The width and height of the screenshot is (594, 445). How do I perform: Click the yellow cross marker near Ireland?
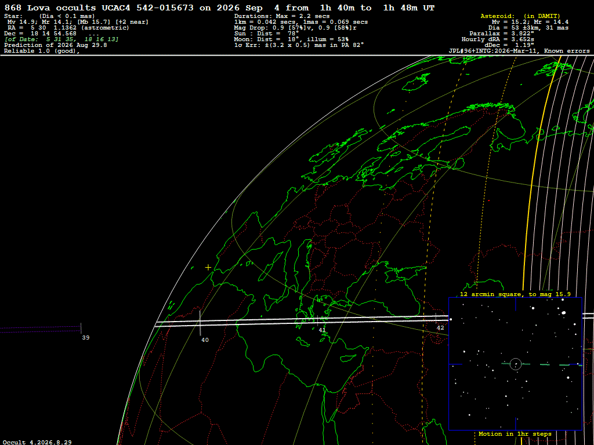click(x=208, y=267)
